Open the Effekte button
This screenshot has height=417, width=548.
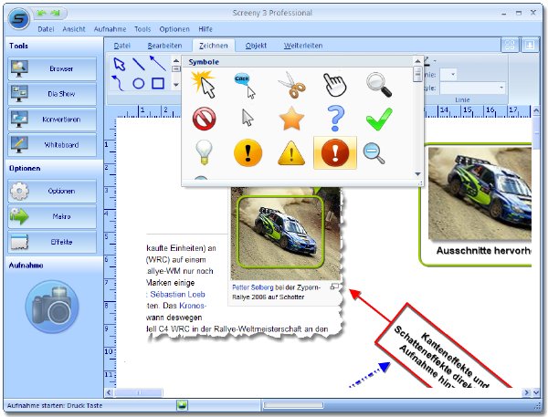coord(52,242)
